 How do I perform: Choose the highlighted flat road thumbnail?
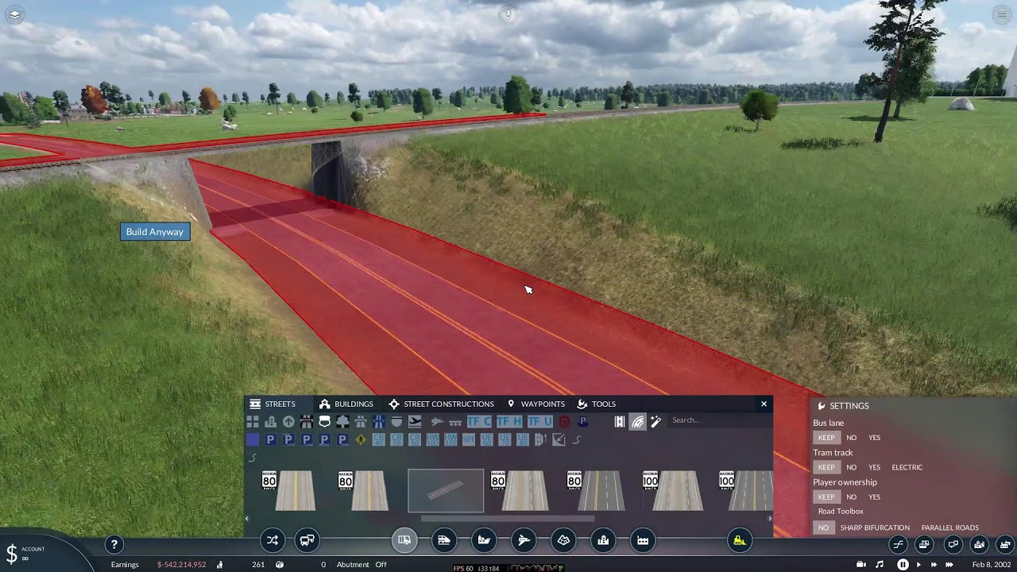[x=446, y=491]
